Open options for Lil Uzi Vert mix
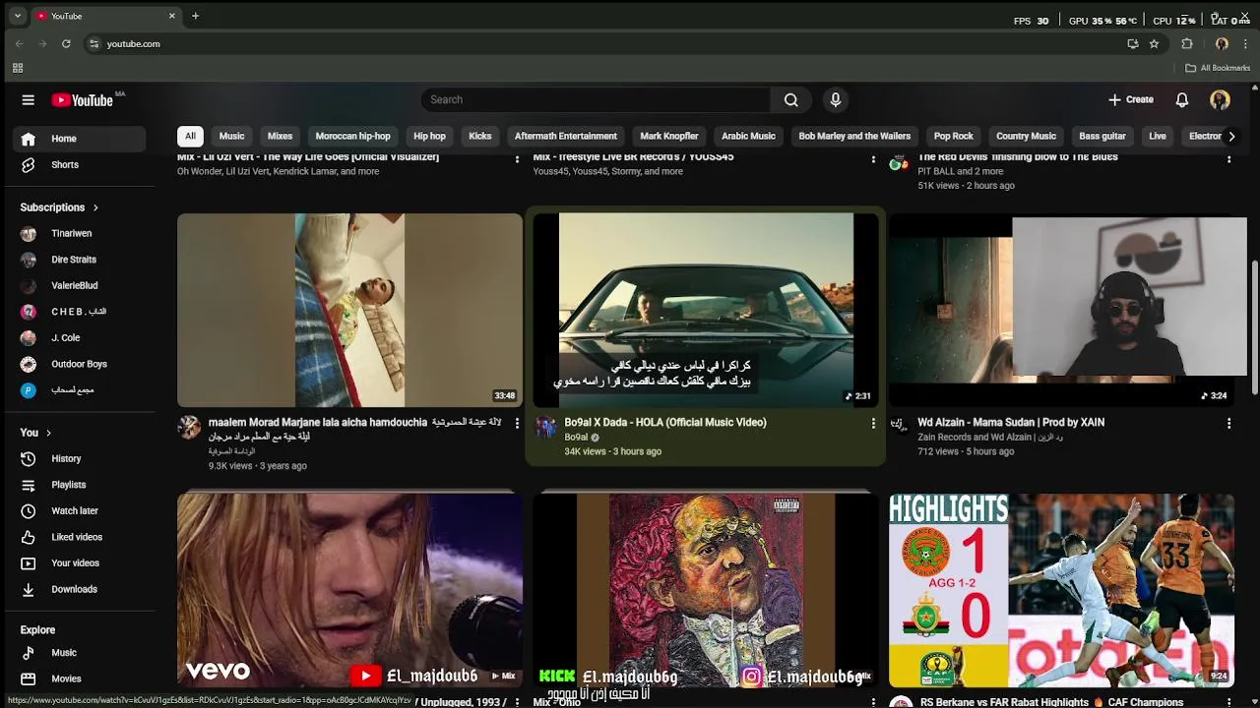The image size is (1260, 708). (x=517, y=159)
